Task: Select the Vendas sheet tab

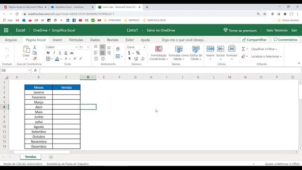Action: 30,157
